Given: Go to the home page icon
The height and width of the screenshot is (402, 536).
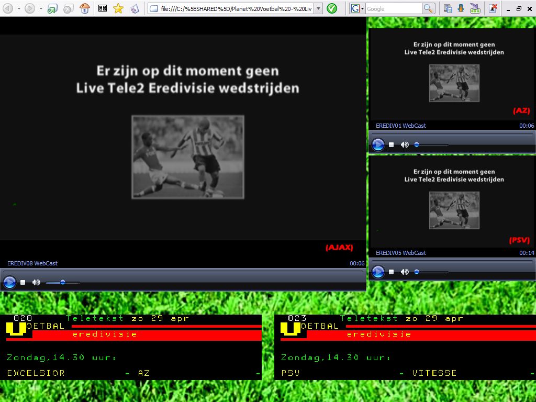Looking at the screenshot, I should coord(84,8).
